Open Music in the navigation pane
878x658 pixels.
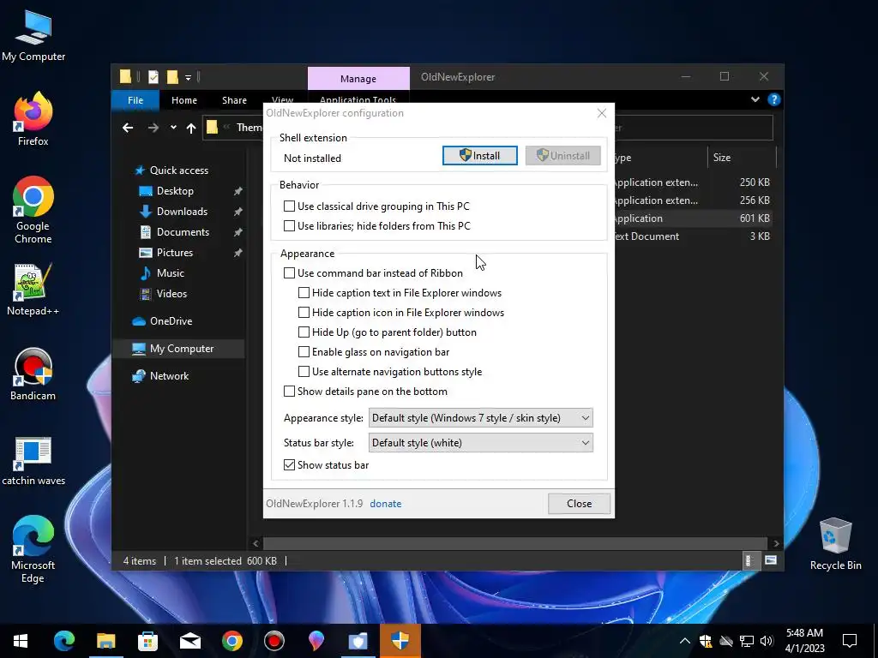171,273
